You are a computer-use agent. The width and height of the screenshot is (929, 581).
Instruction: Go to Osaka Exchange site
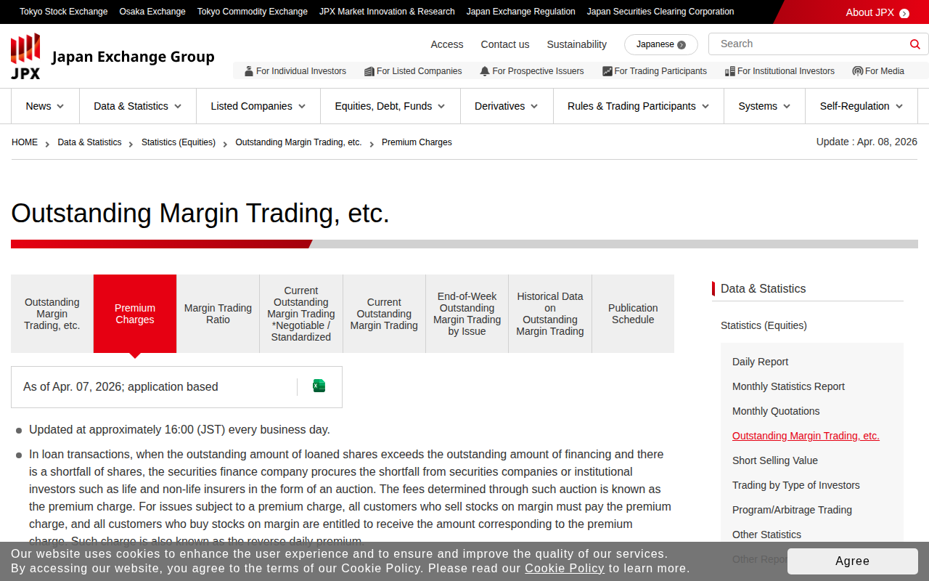[x=152, y=12]
